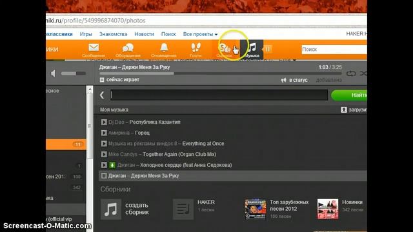Screen dimensions: 413x232
Task: Open the HAKER collection thumbnail
Action: click(x=183, y=209)
